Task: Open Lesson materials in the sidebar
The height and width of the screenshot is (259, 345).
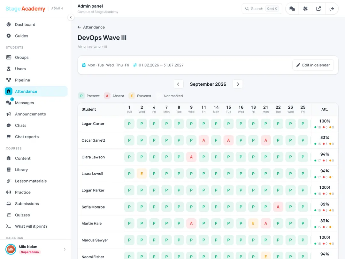Action: (x=36, y=181)
